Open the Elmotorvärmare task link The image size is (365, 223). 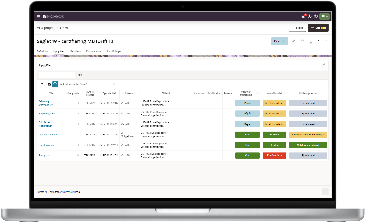(x=47, y=145)
